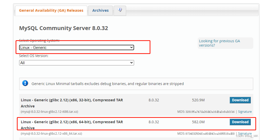
Task: Click version 8.0.32 in the 64-bit row
Action: (154, 122)
